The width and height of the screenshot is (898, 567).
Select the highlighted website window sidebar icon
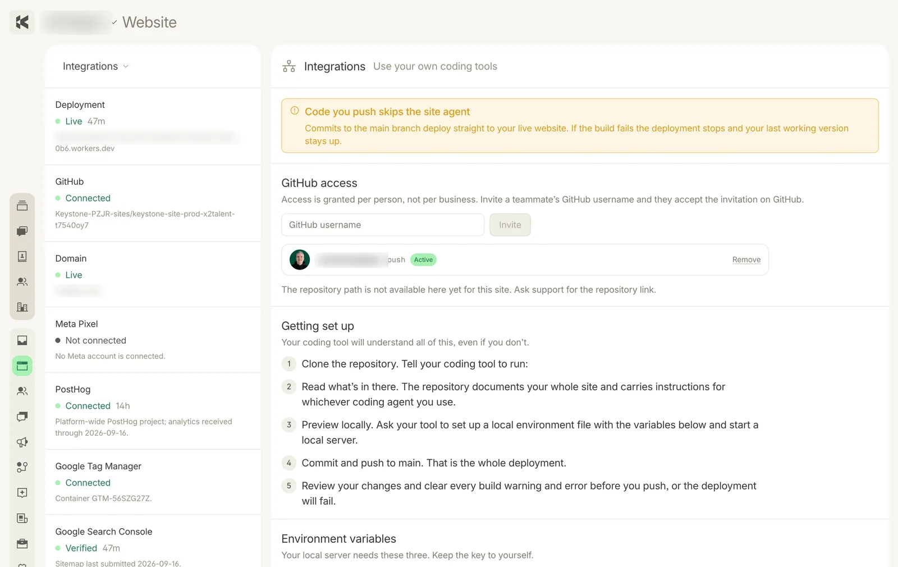(22, 366)
